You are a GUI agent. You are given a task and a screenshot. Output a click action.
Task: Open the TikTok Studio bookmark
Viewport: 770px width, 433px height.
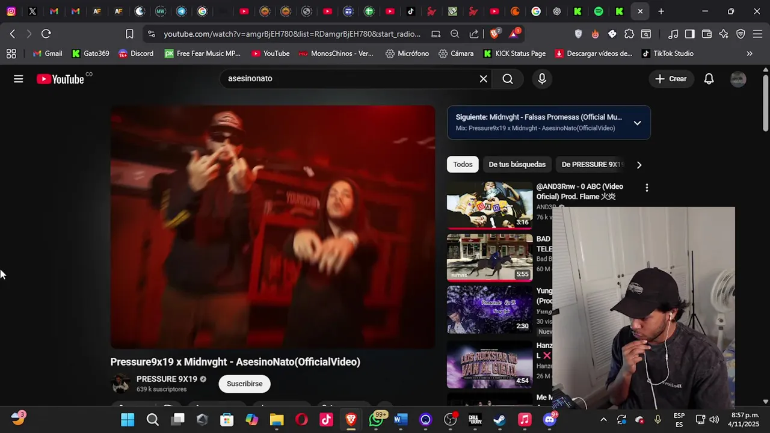point(668,54)
